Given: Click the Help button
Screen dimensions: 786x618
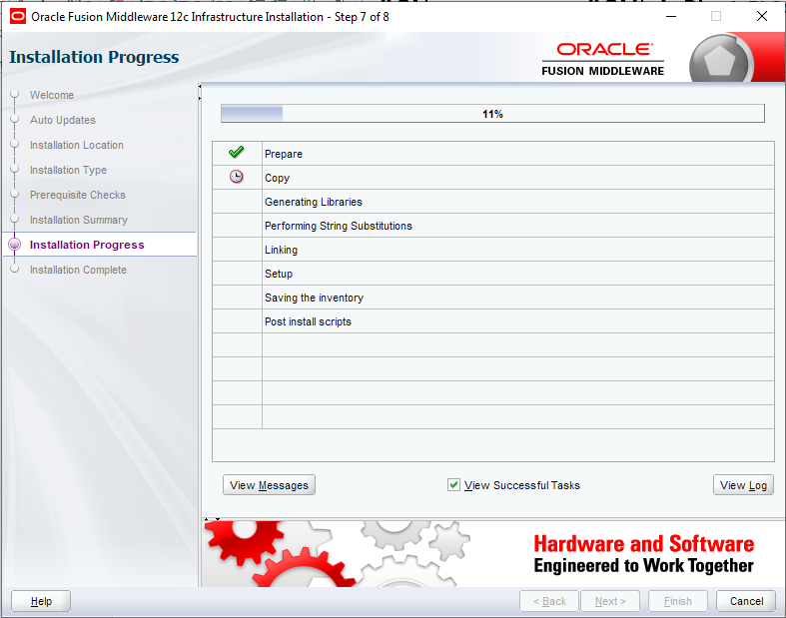Looking at the screenshot, I should pos(41,601).
